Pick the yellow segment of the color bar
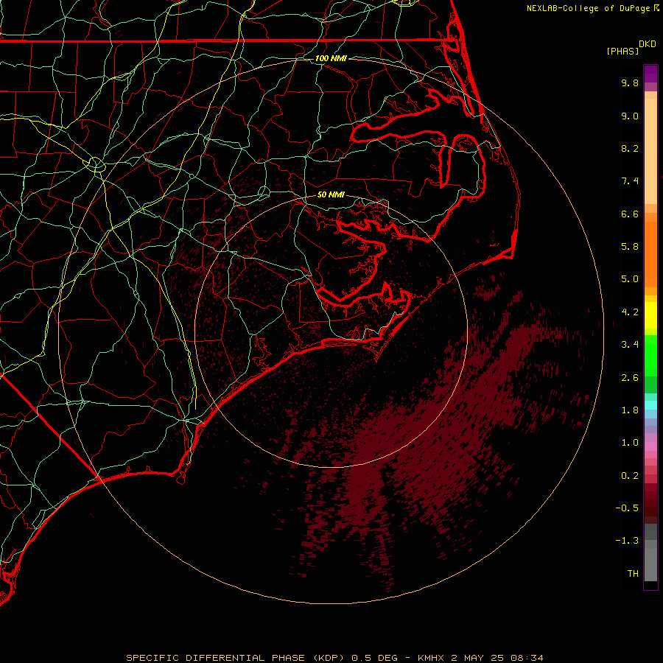 click(x=650, y=315)
